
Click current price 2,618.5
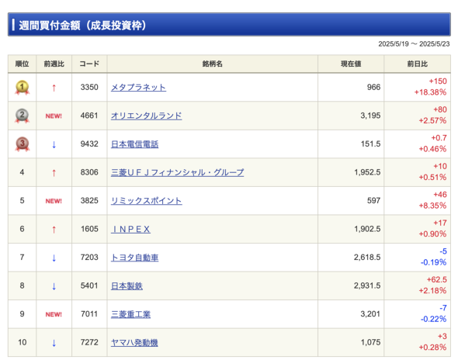(x=367, y=257)
